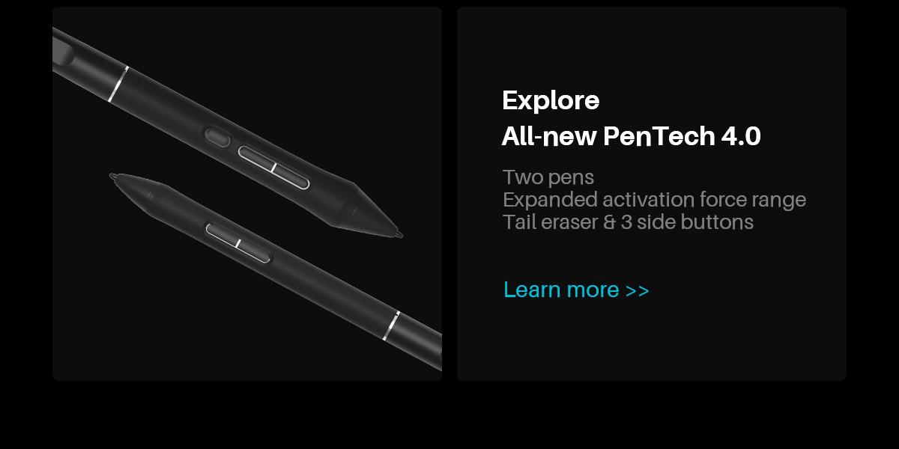Click the nib tip of lower pen
This screenshot has width=899, height=449.
113,177
